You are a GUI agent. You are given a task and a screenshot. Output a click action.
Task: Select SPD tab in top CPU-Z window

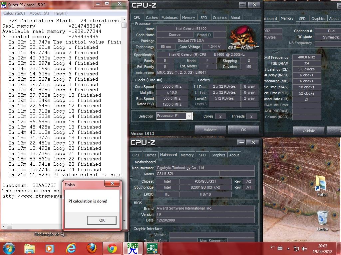[204, 18]
